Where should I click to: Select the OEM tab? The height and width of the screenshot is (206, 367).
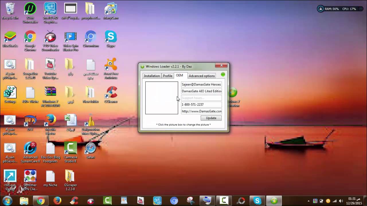coord(179,75)
